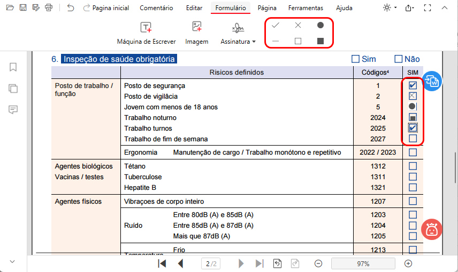Select the filled circle form symbol
The height and width of the screenshot is (272, 458).
(320, 26)
